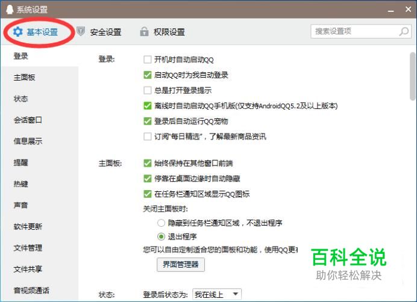Uncheck 登录后自动运行QQ宠物
The height and width of the screenshot is (302, 417).
pos(147,121)
